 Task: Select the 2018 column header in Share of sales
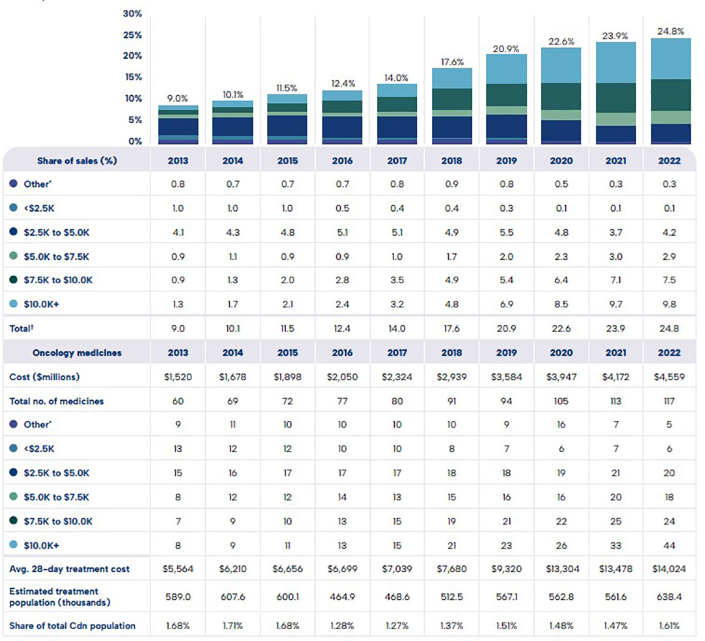click(x=451, y=160)
